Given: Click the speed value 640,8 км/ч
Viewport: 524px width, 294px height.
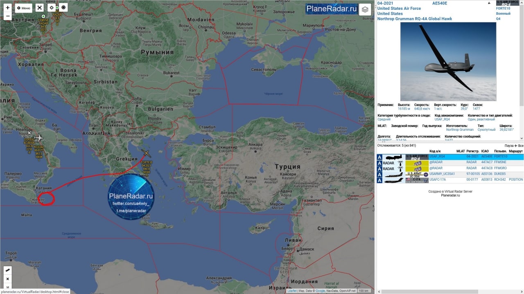Looking at the screenshot, I should coord(422,109).
